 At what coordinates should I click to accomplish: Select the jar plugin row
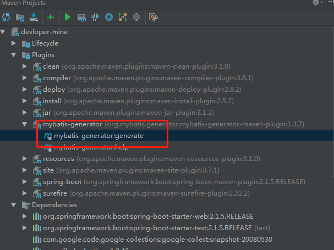167,112
